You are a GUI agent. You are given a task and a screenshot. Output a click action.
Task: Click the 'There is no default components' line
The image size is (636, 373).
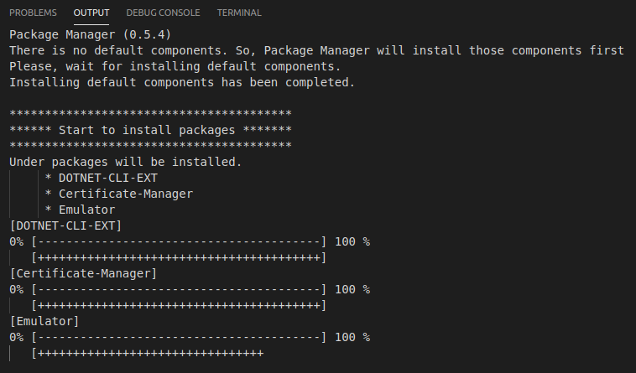click(x=316, y=51)
